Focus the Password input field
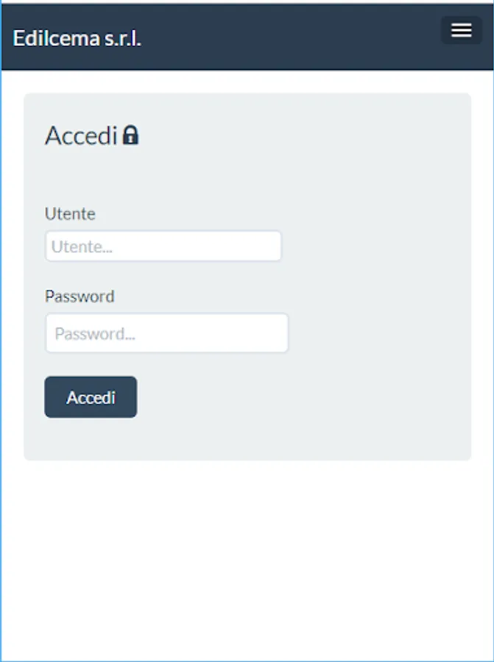This screenshot has height=662, width=494. coord(167,332)
